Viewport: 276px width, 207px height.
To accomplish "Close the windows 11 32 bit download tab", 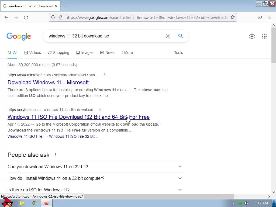I will point(56,6).
